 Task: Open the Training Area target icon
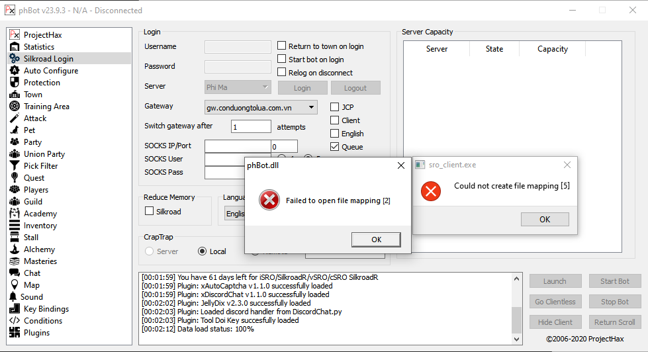15,107
